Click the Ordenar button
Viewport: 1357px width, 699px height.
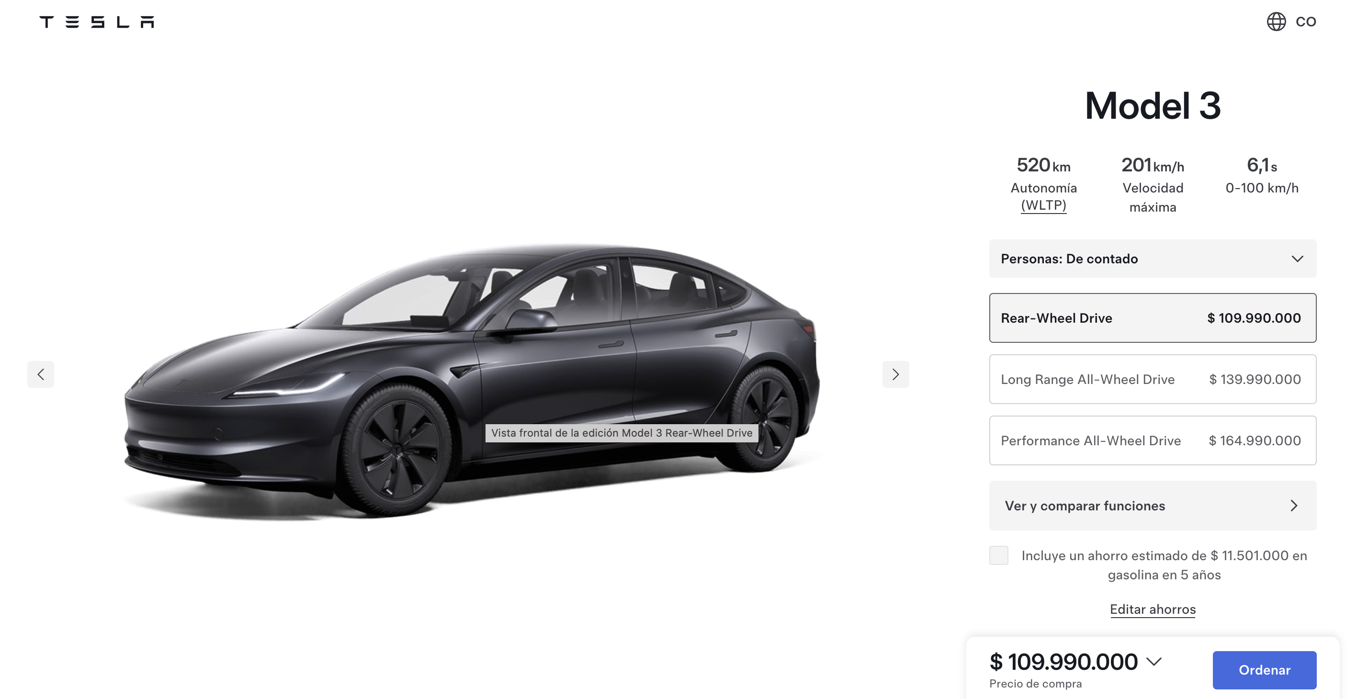(x=1264, y=670)
